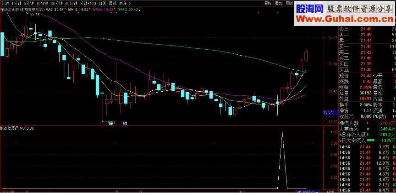The image size is (396, 193).
Task: Click the 买五 order row at 21.38
Action: (367, 69)
